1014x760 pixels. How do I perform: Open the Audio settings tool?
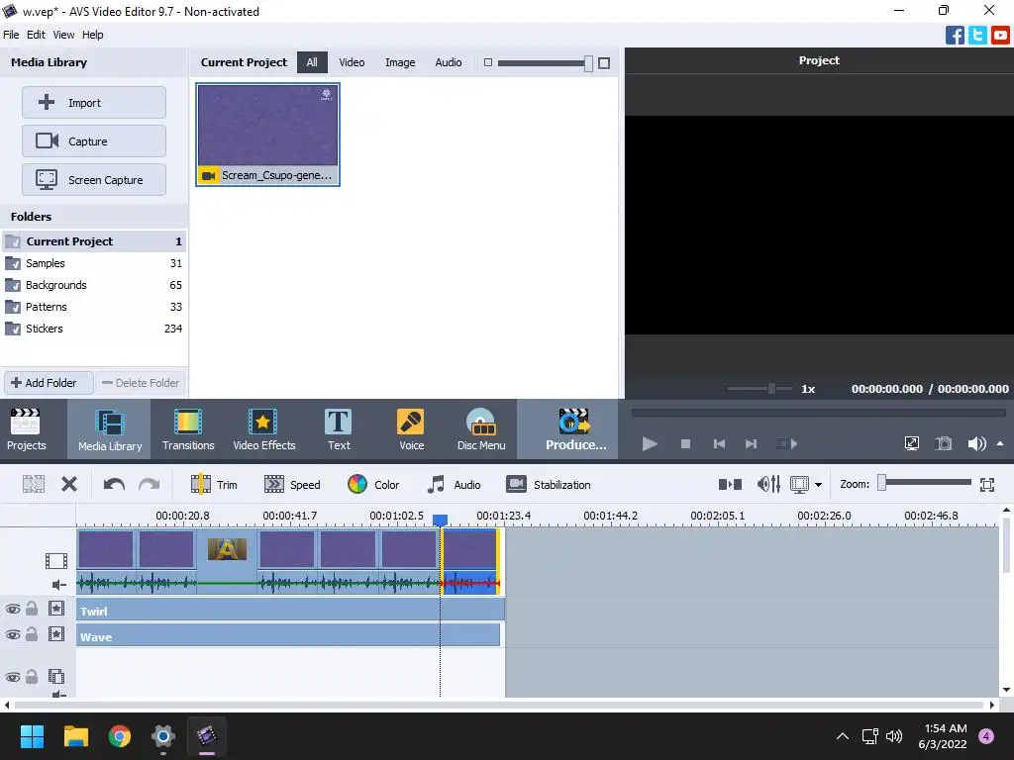coord(454,484)
